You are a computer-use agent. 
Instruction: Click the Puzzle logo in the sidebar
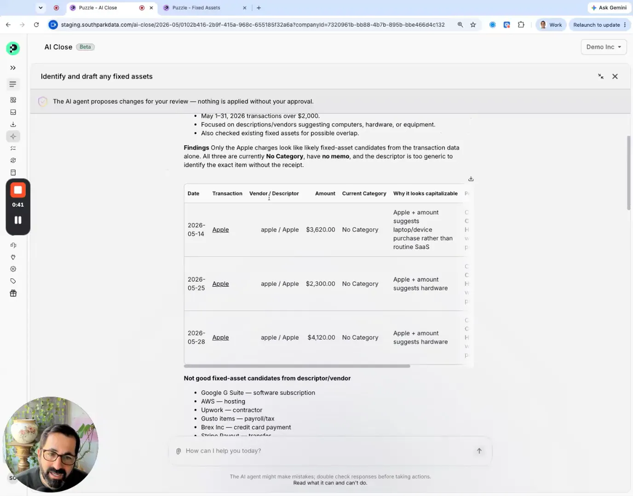tap(13, 48)
